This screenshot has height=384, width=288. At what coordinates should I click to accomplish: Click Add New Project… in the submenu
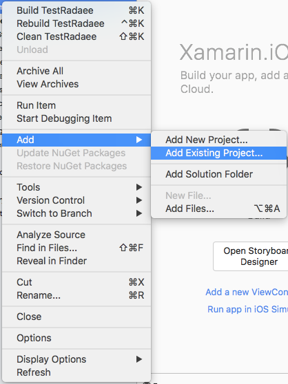tap(218, 140)
